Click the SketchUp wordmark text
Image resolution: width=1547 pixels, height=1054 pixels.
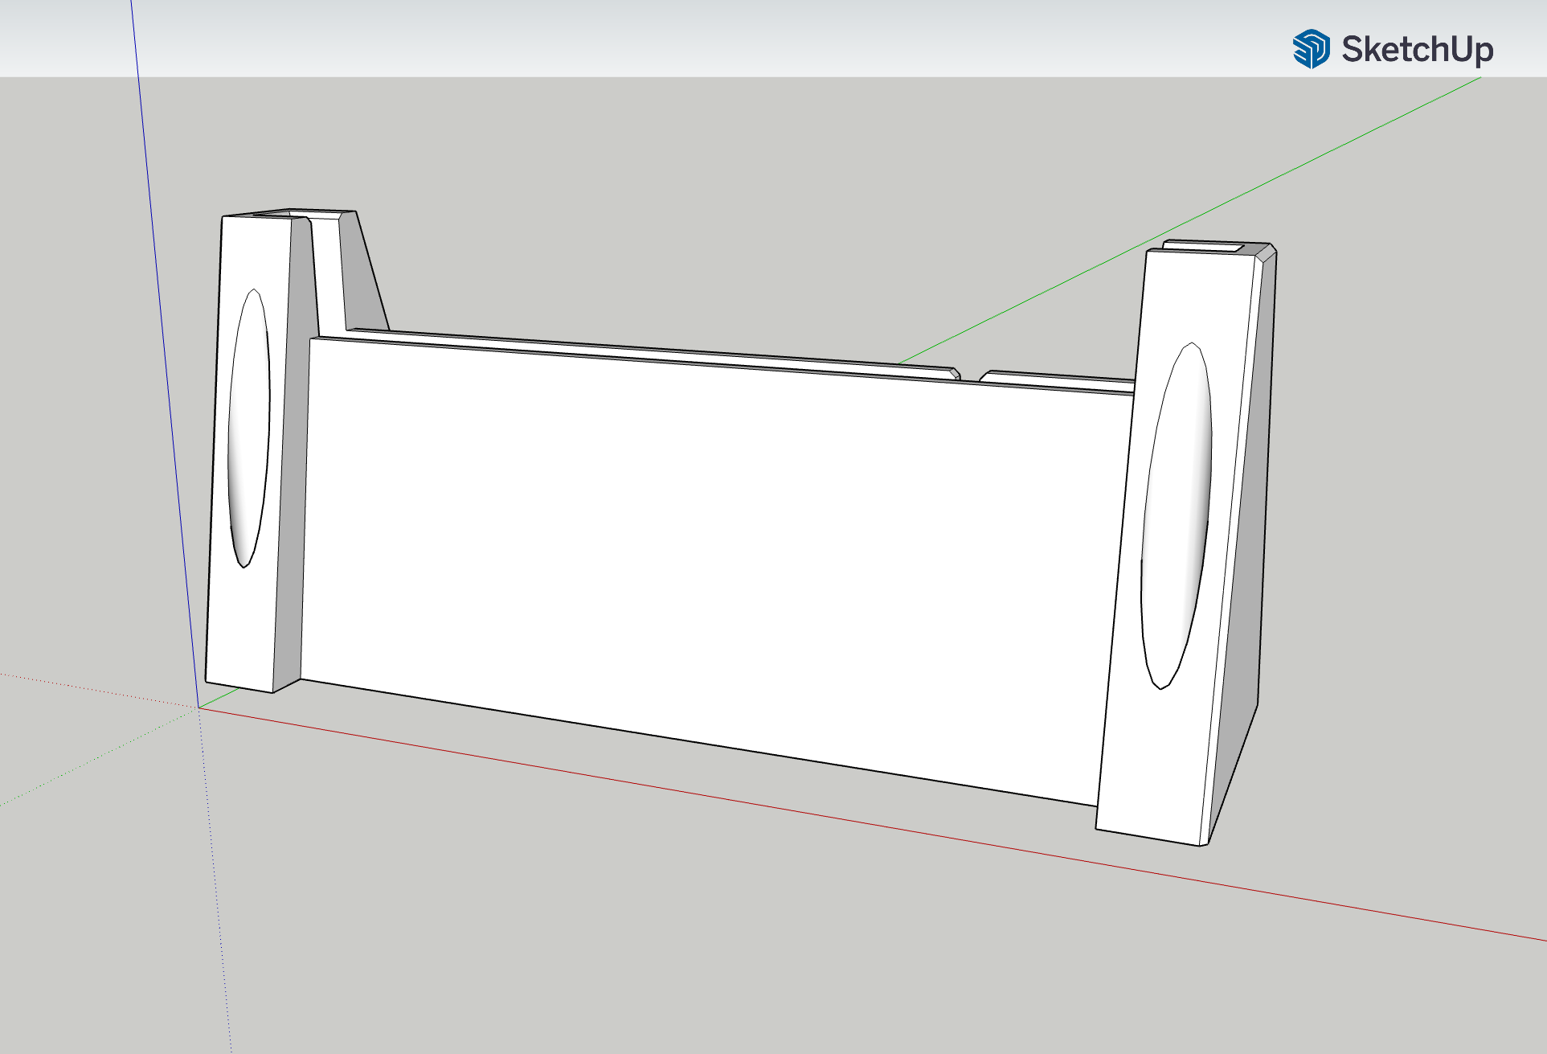tap(1418, 50)
